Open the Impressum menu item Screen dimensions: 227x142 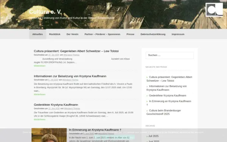click(178, 34)
